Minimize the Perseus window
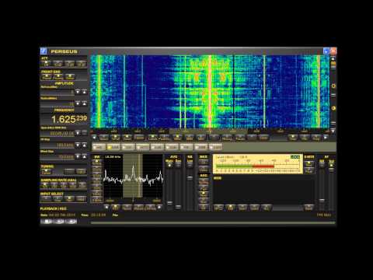The height and width of the screenshot is (280, 373). pyautogui.click(x=326, y=51)
